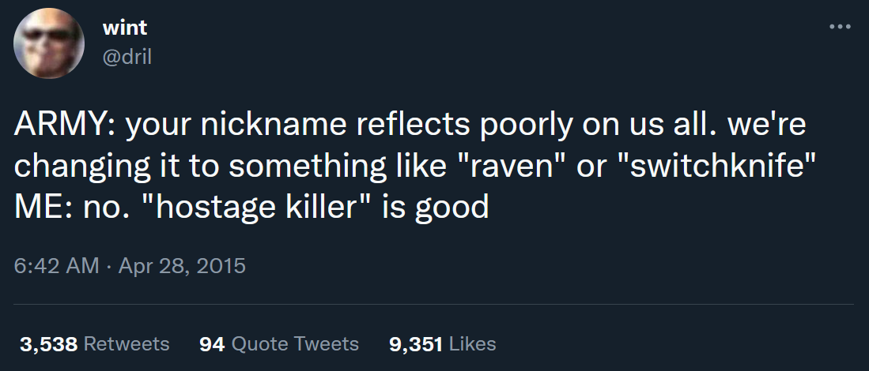
Task: Click the Apr 28, 2015 date
Action: (182, 265)
